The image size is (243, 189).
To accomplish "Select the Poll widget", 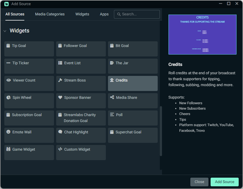I will click(133, 118).
